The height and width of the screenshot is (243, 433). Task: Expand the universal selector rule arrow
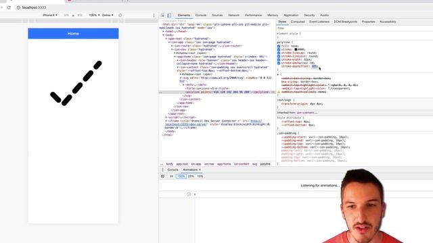pos(278,75)
